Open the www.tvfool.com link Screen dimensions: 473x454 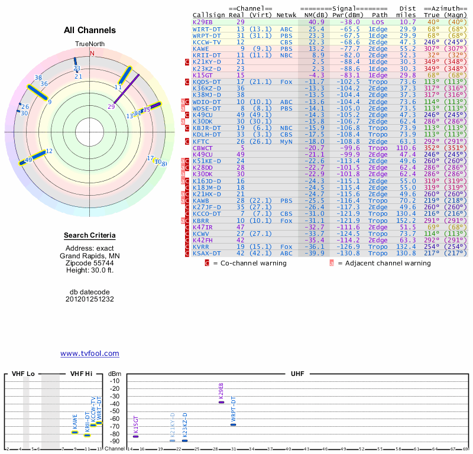pyautogui.click(x=89, y=354)
